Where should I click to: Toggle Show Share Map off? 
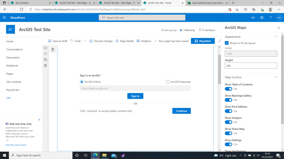[x=228, y=133]
